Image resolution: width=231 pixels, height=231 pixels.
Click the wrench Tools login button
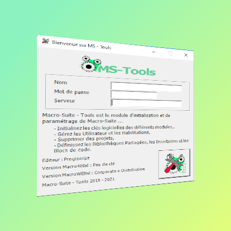pyautogui.click(x=174, y=164)
